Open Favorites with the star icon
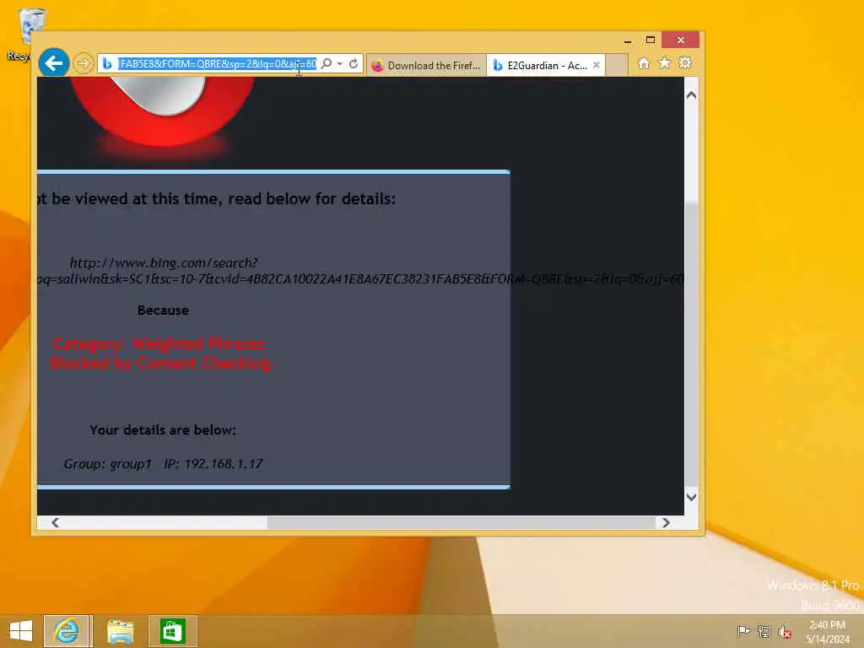 point(665,62)
